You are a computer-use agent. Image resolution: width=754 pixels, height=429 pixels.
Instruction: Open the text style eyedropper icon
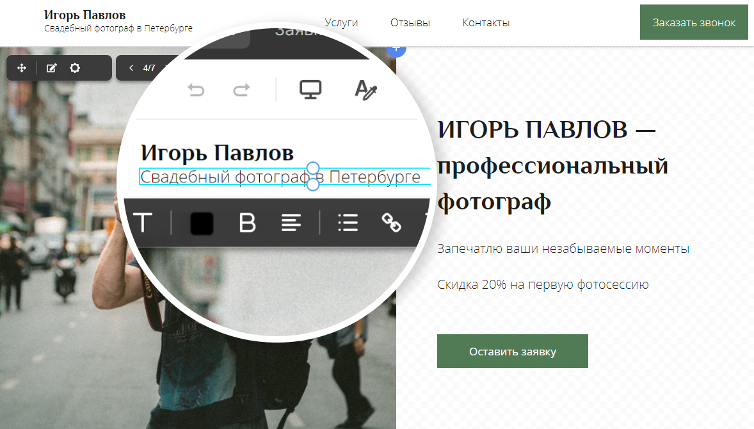365,90
